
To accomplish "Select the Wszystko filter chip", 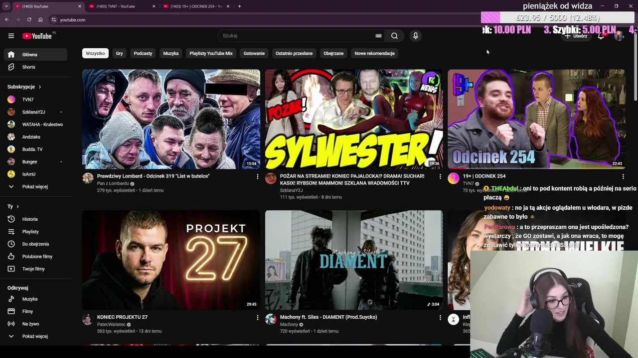I will click(x=95, y=53).
